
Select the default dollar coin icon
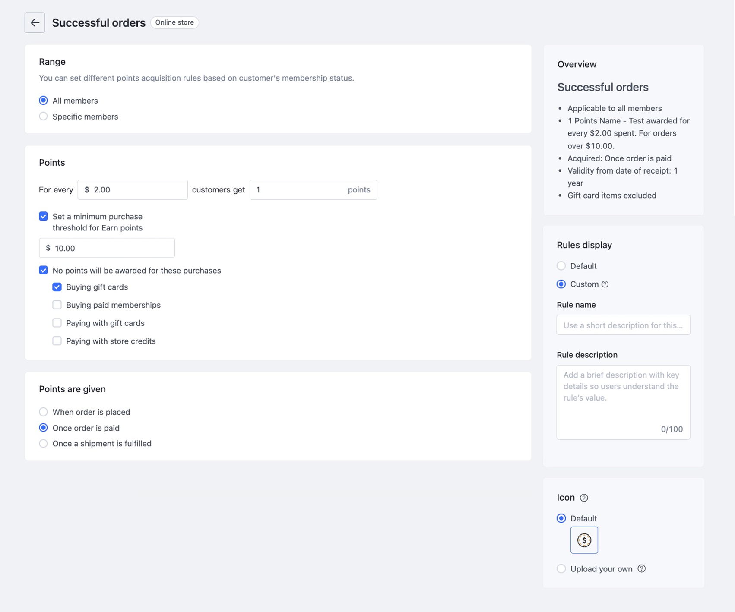click(584, 540)
